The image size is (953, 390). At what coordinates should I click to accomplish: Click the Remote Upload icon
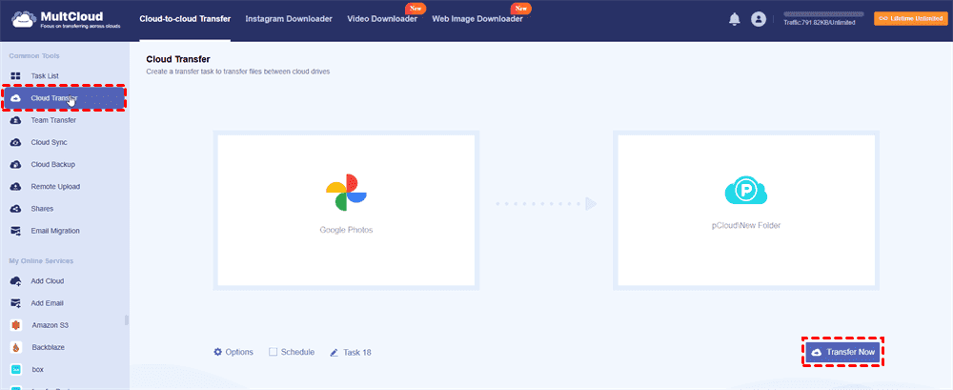[x=16, y=187]
